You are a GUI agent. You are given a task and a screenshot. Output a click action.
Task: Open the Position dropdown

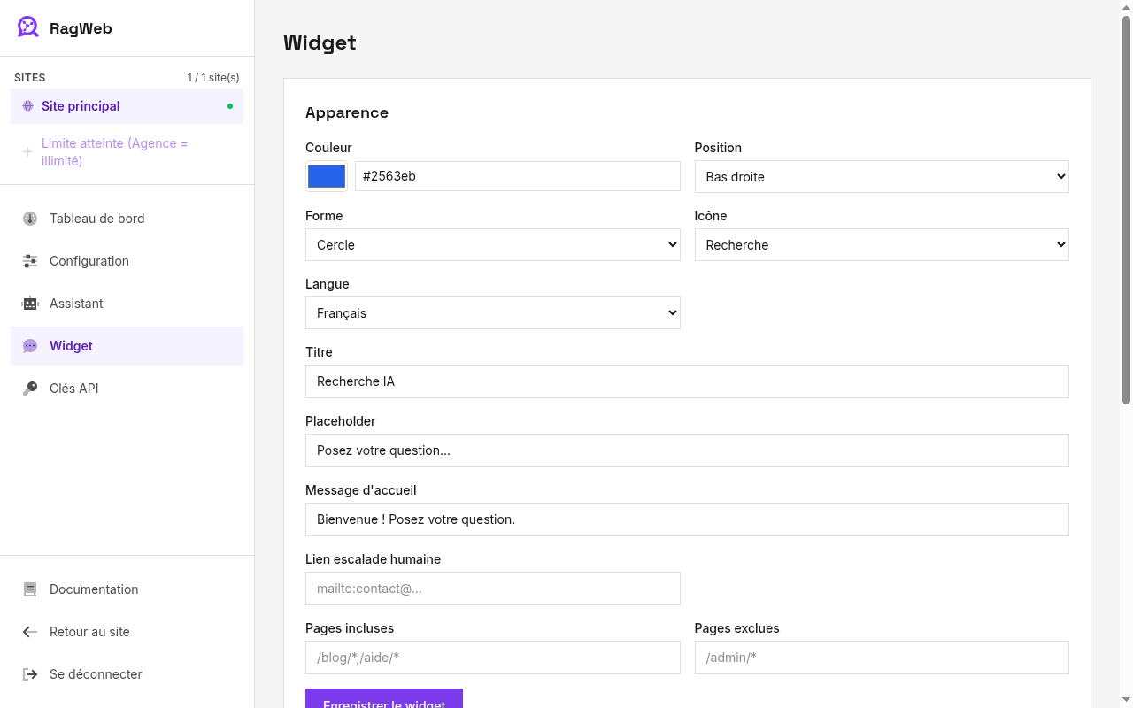click(882, 177)
